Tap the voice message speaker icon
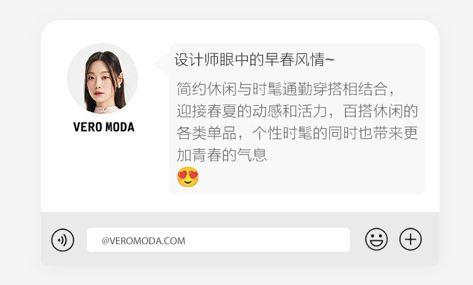This screenshot has width=473, height=285. point(62,240)
